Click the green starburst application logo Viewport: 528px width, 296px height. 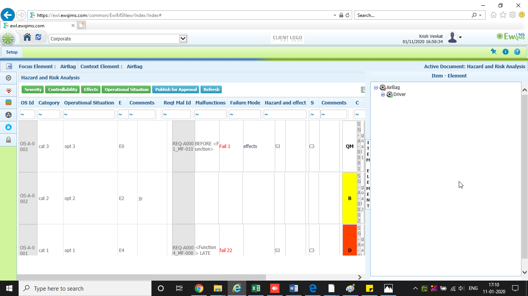click(8, 39)
